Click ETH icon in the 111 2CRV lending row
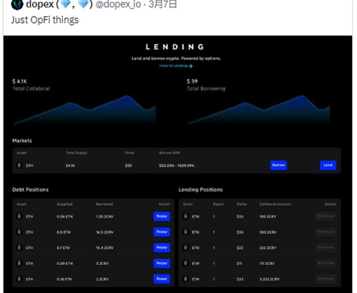The width and height of the screenshot is (357, 293). [186, 263]
